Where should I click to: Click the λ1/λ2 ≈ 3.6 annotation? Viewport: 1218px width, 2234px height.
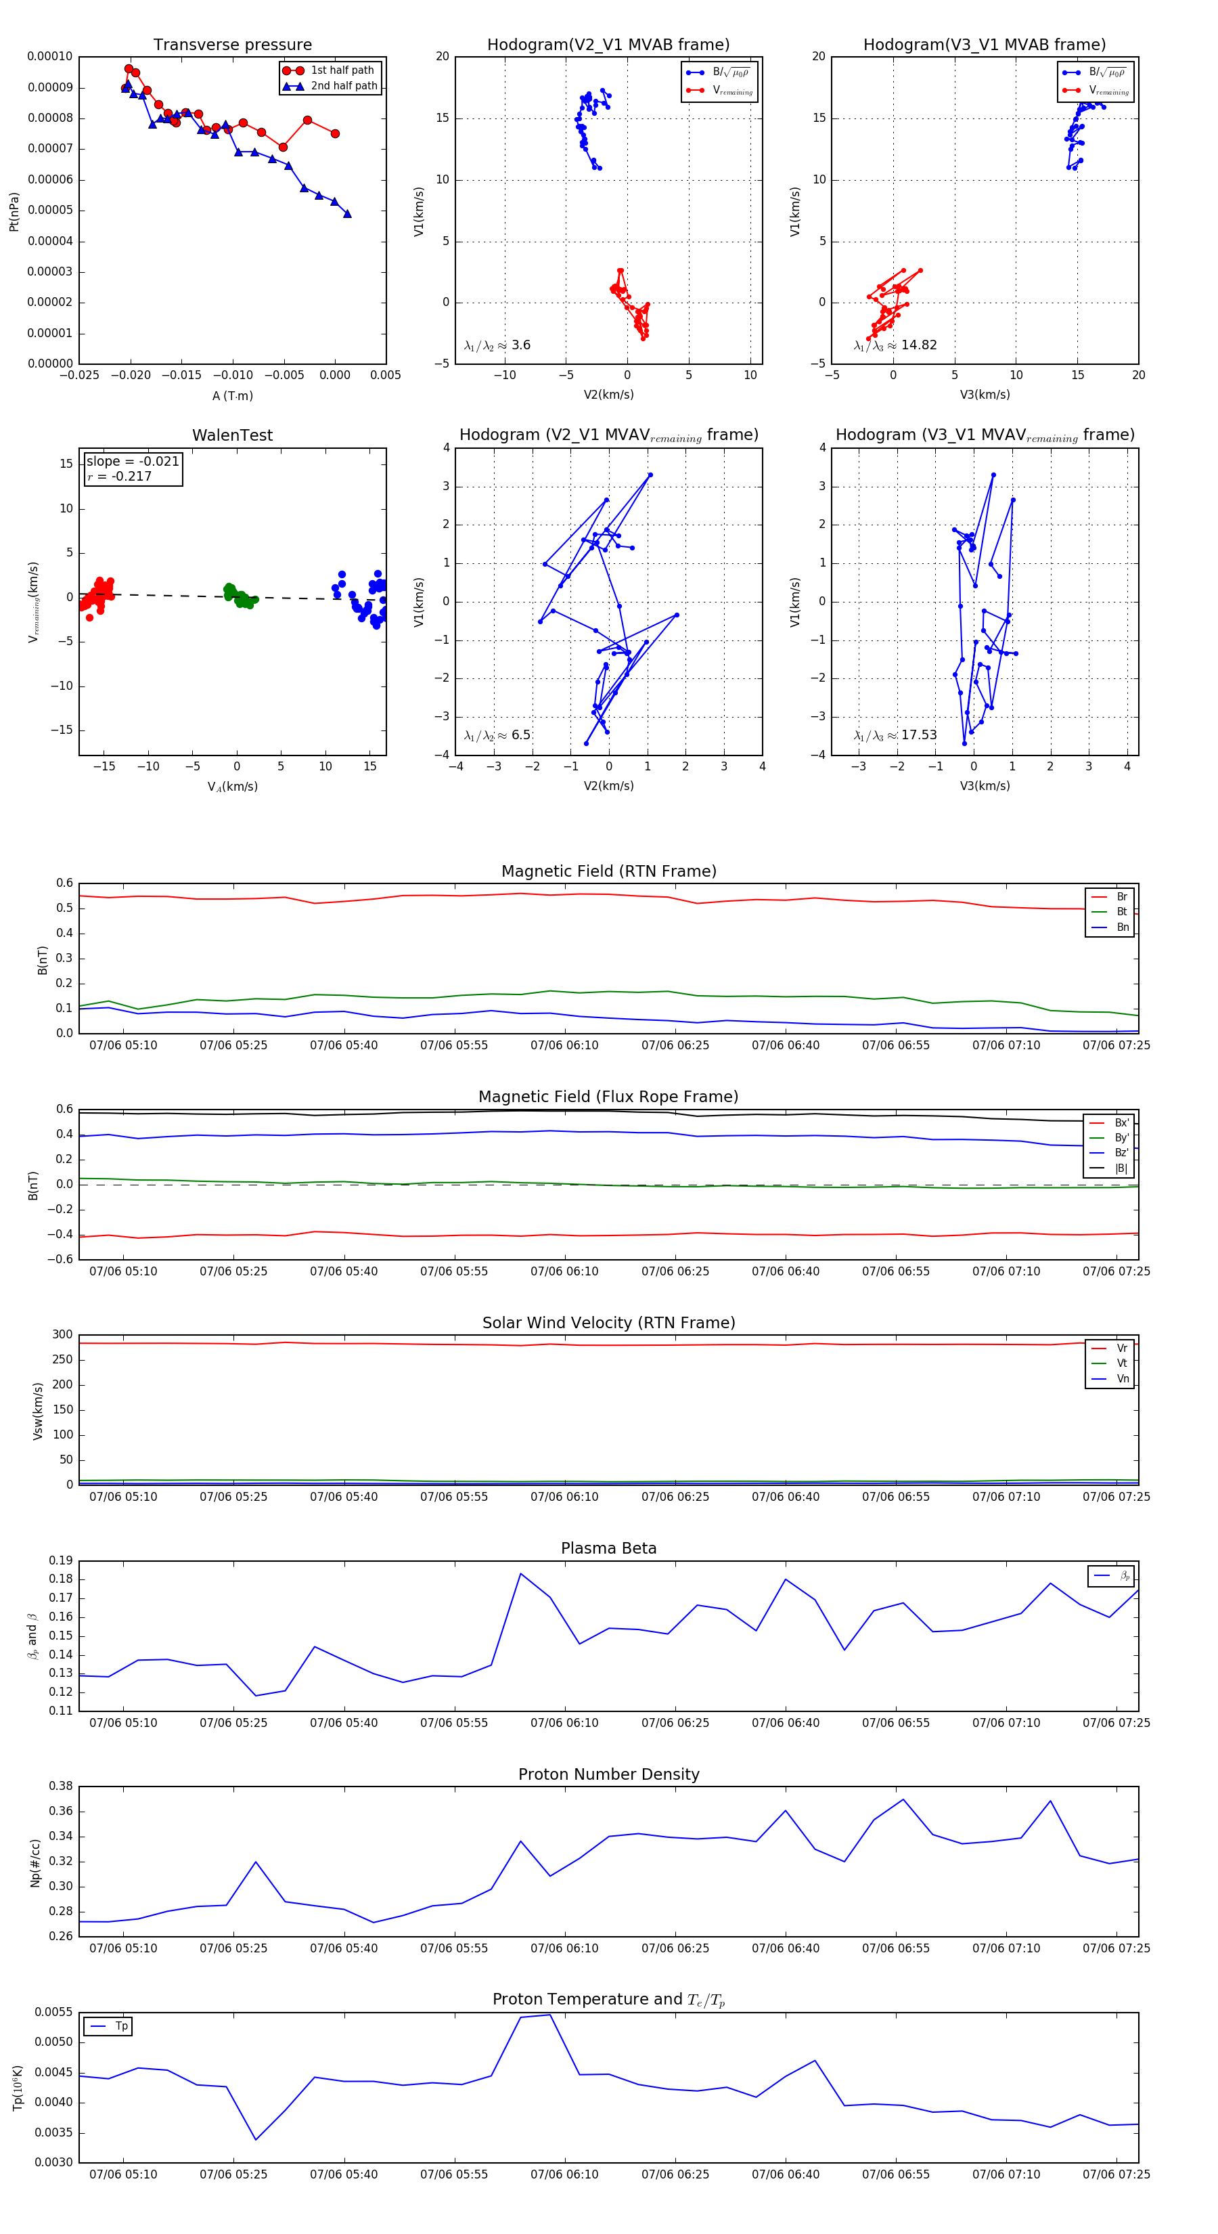497,345
